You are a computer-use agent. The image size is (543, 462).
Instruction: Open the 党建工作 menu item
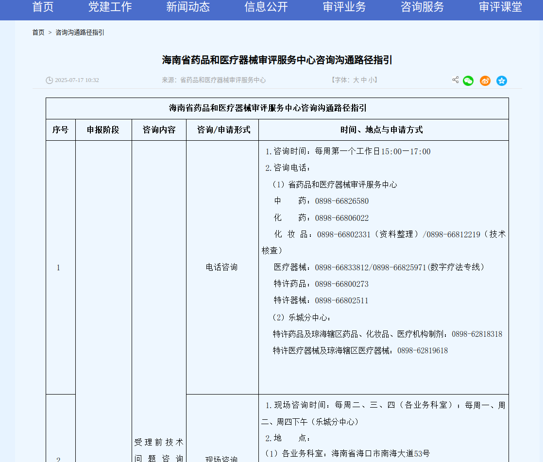110,7
